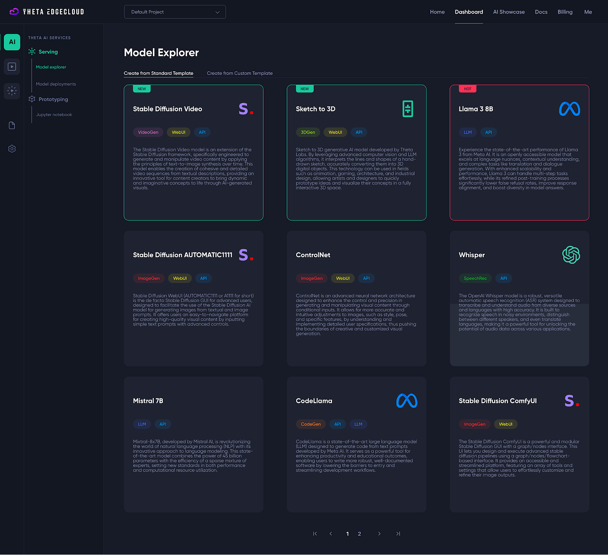The width and height of the screenshot is (608, 555).
Task: Click the API tag on Whisper
Action: (x=504, y=278)
